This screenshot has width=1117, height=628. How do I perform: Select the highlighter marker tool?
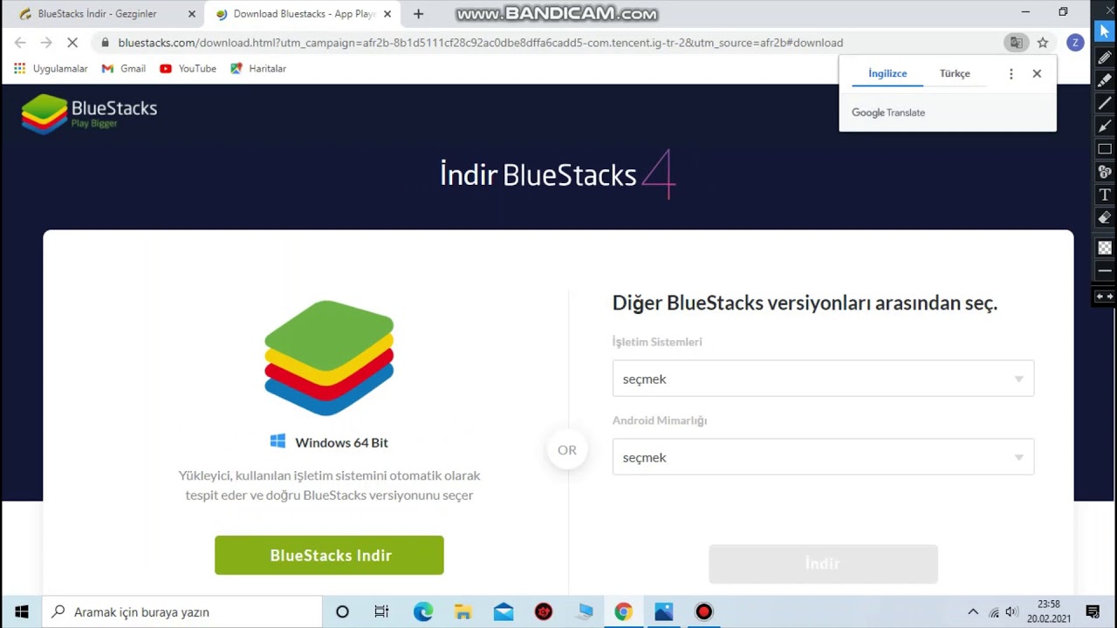(x=1105, y=80)
